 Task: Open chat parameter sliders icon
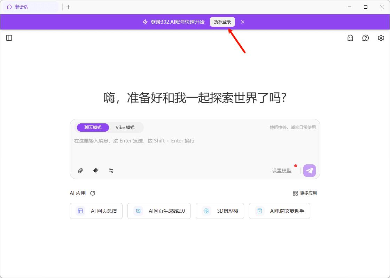click(111, 171)
